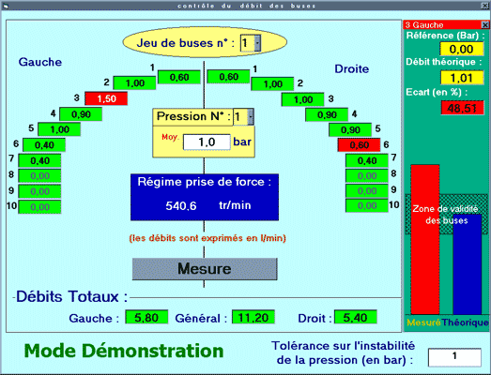This screenshot has width=491, height=375.
Task: Click the pressure instability tolerance field
Action: [454, 357]
